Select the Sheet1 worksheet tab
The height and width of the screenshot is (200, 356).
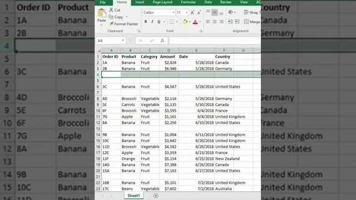pyautogui.click(x=133, y=196)
